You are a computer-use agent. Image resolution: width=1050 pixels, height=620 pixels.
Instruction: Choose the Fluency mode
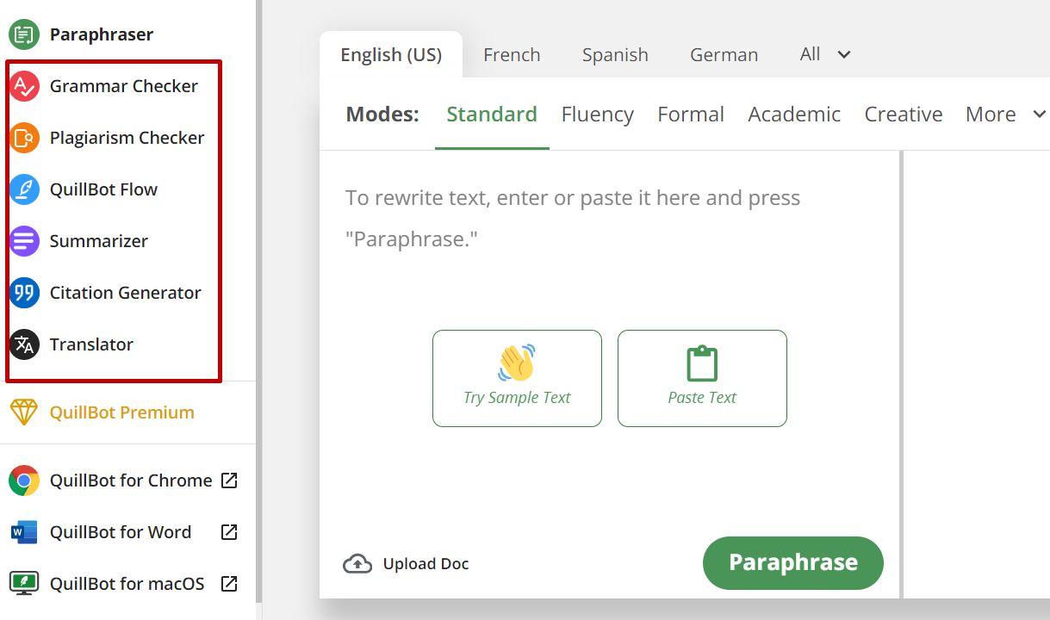click(x=597, y=115)
